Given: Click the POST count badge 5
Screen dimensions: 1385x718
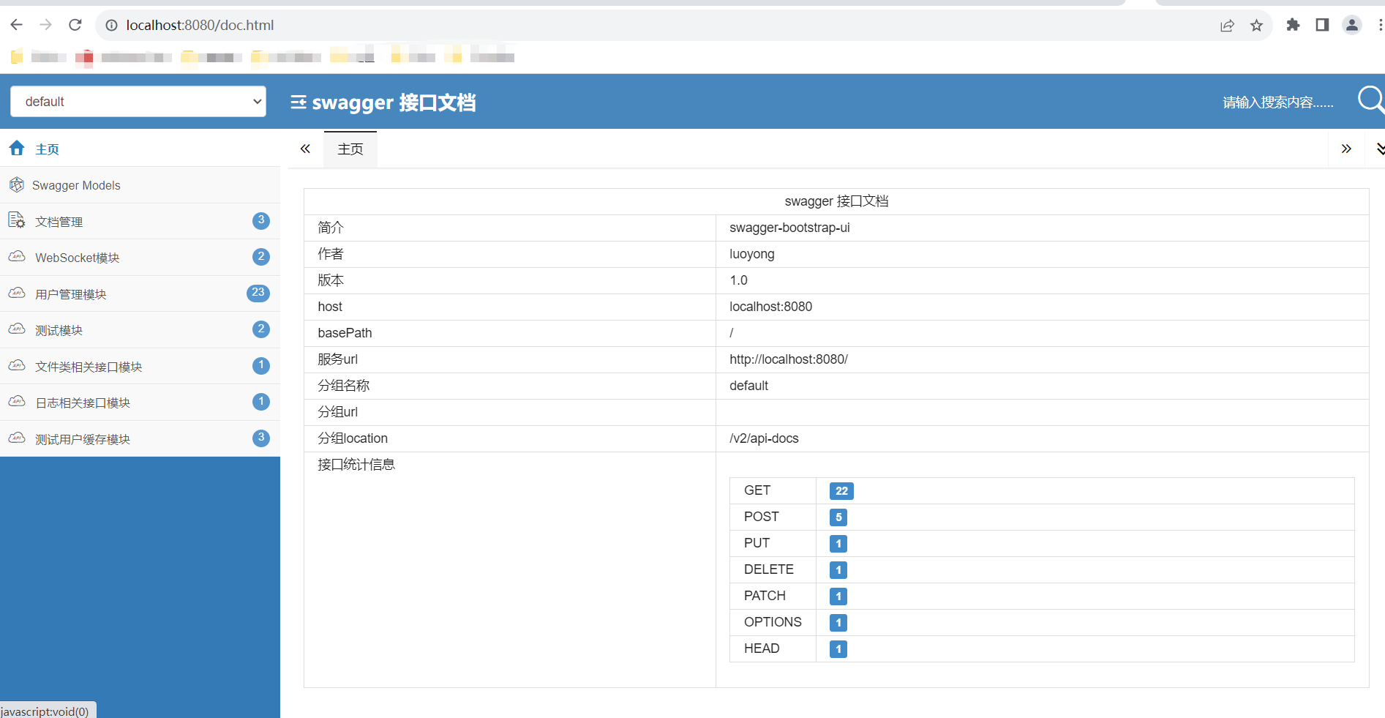Looking at the screenshot, I should point(838,517).
